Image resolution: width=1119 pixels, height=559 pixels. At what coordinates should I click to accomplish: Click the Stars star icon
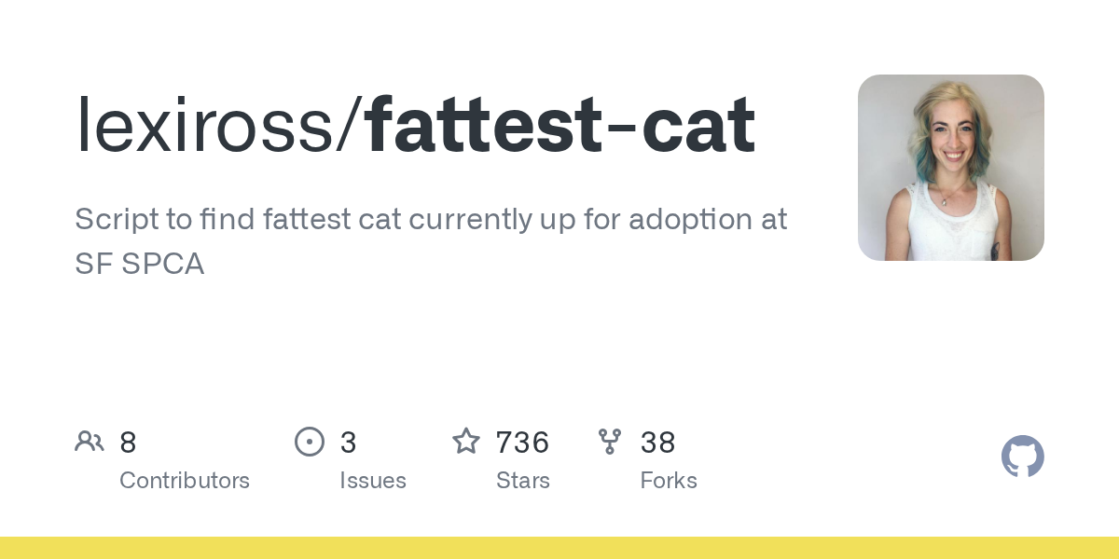466,442
